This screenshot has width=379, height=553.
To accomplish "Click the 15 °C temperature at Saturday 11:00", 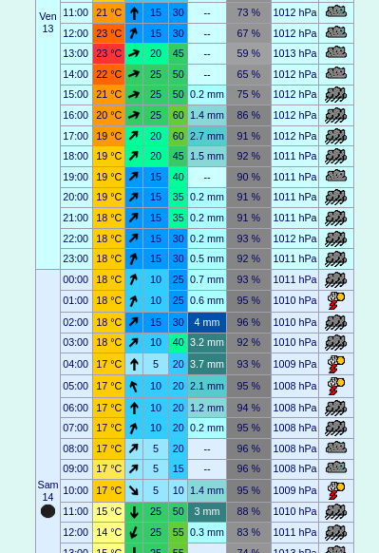I will coord(109,511).
